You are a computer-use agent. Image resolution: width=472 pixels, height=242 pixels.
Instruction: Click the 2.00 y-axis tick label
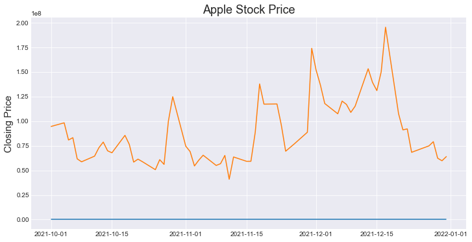(23, 23)
